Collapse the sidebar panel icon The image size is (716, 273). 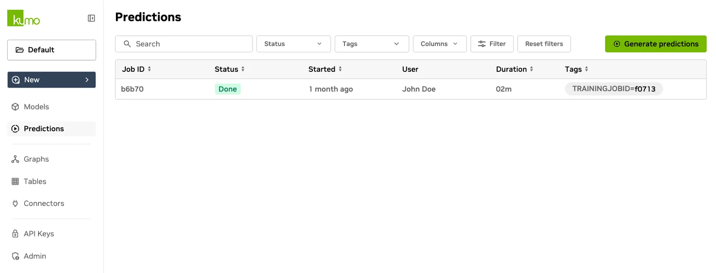click(91, 18)
